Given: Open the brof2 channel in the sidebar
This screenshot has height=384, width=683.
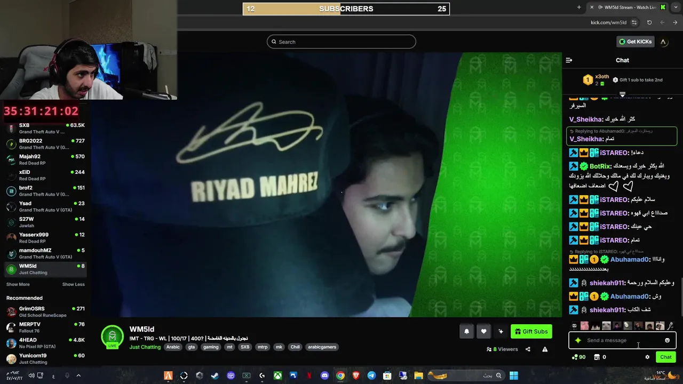Looking at the screenshot, I should tap(45, 191).
